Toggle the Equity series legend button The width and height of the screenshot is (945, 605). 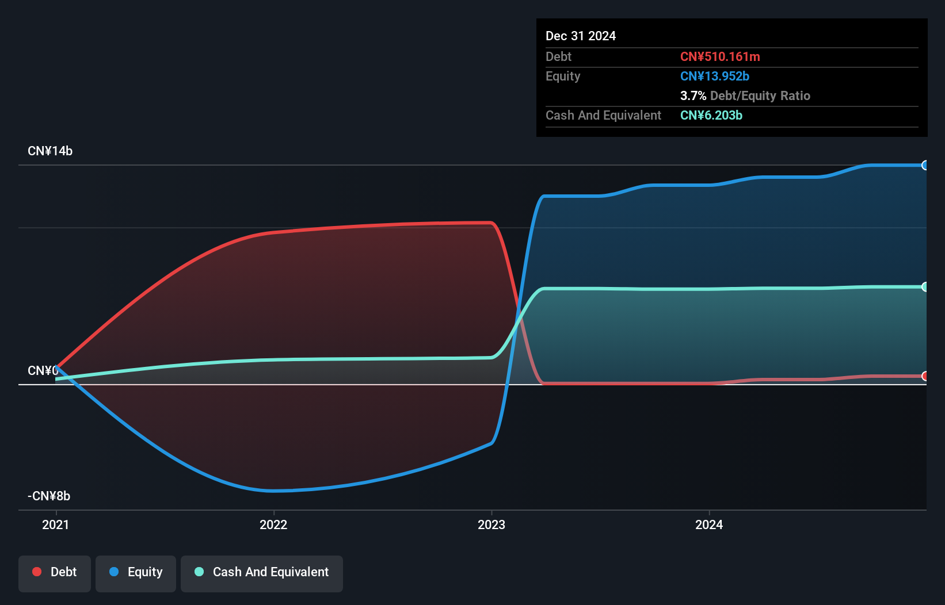coord(136,573)
